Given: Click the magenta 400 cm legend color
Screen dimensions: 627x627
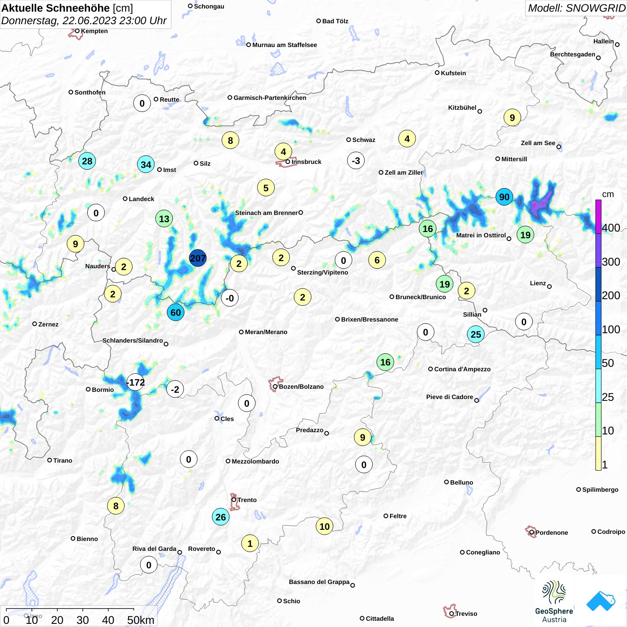Looking at the screenshot, I should (598, 216).
